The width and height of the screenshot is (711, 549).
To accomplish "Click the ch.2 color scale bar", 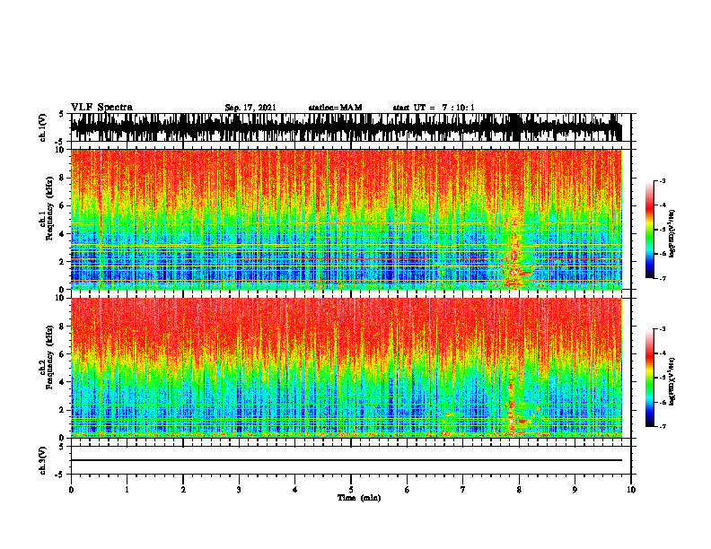I will click(650, 378).
